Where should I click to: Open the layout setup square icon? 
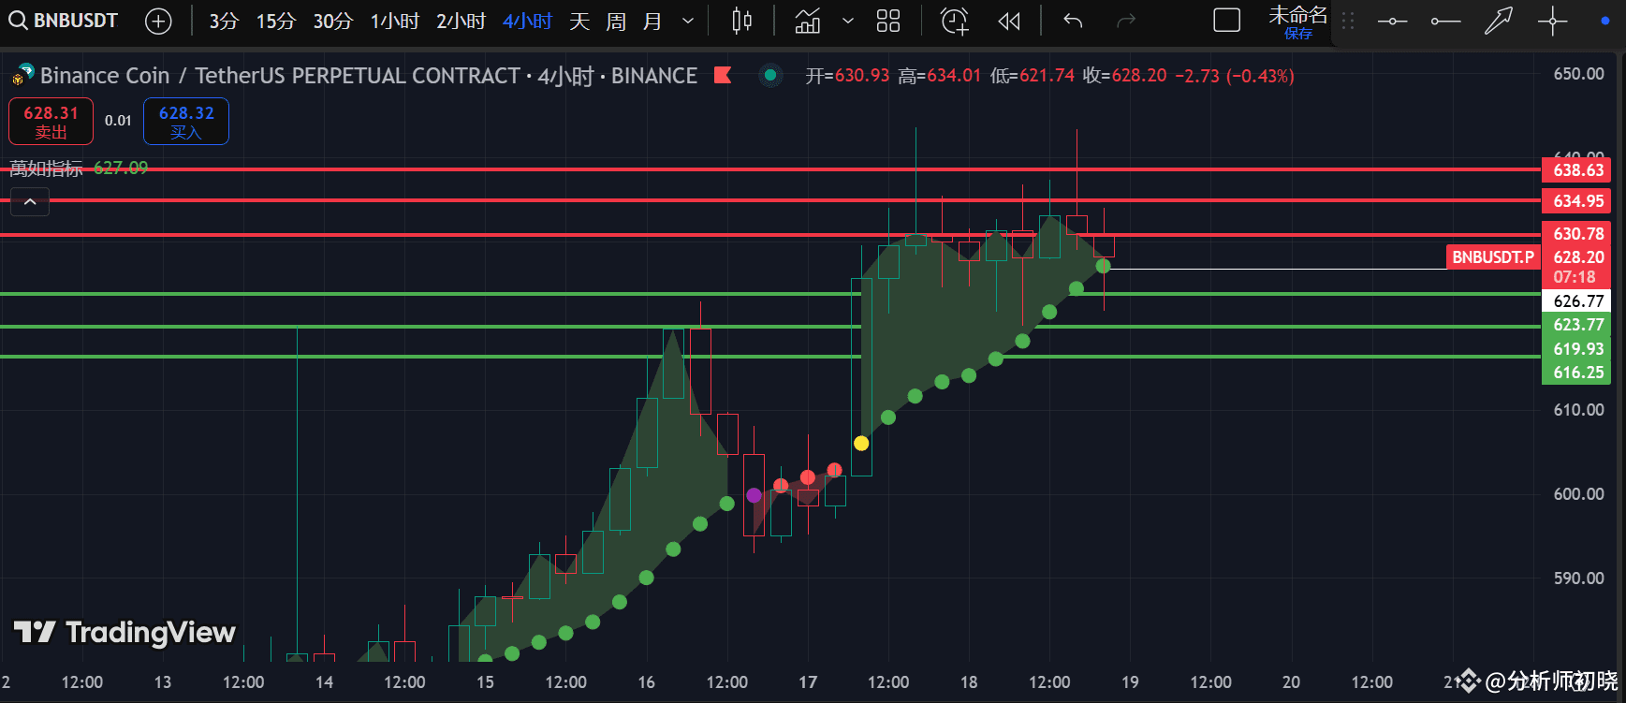pos(1226,21)
